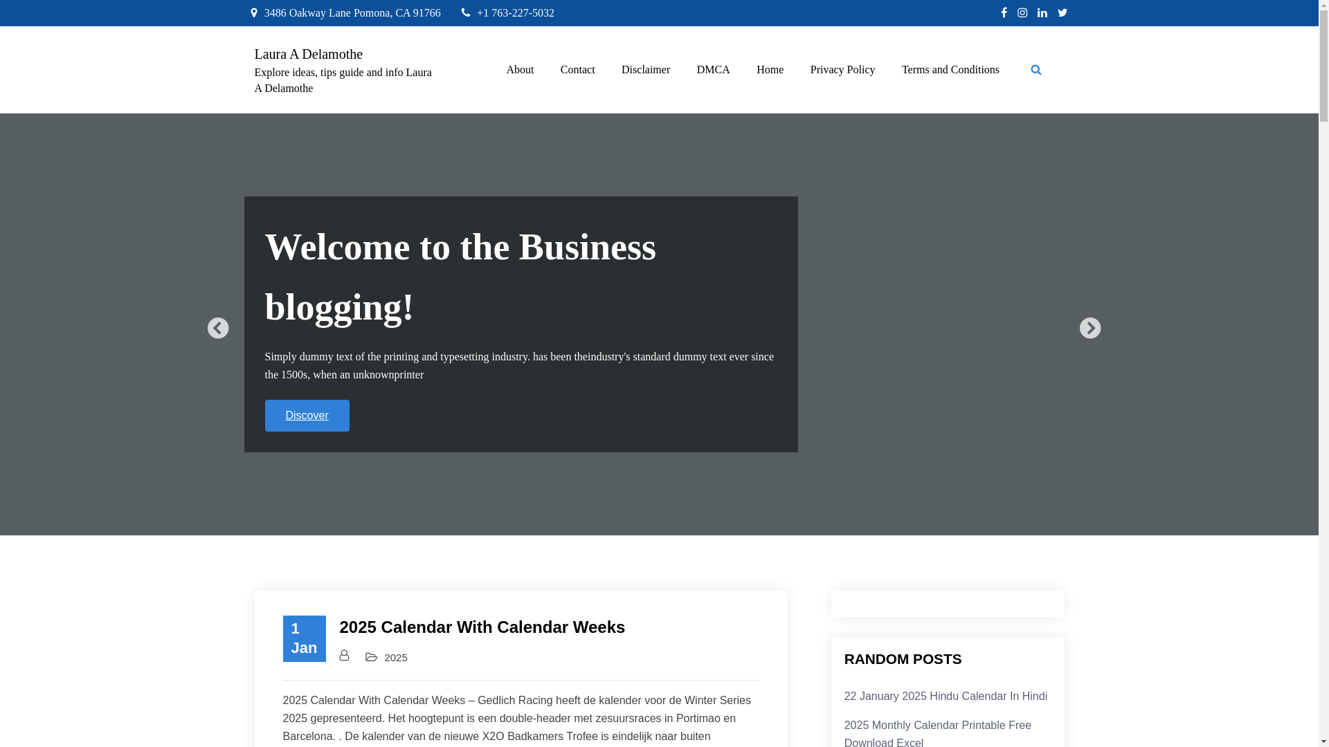This screenshot has height=747, width=1329.
Task: Click the phone number +1 763-227-5032
Action: 516,13
